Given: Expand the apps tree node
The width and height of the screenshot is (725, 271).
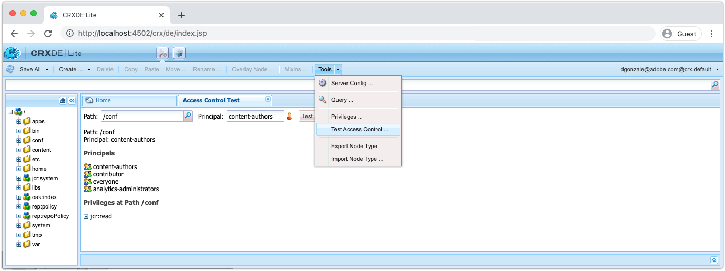Looking at the screenshot, I should click(19, 121).
